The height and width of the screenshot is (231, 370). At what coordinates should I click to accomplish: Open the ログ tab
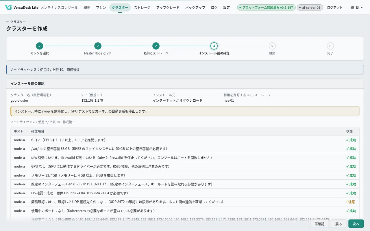click(x=214, y=8)
